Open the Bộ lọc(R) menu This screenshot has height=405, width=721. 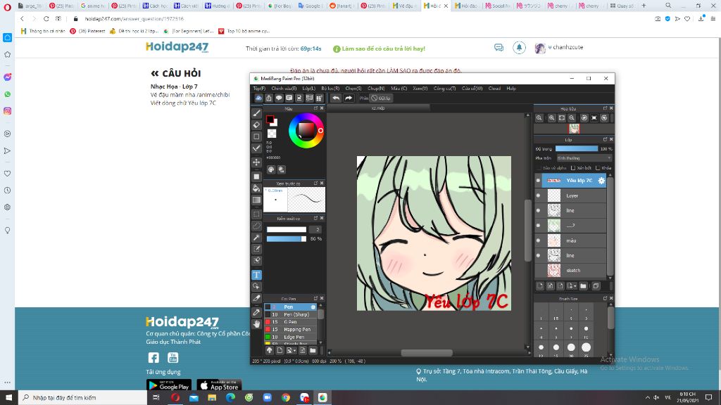pos(330,88)
